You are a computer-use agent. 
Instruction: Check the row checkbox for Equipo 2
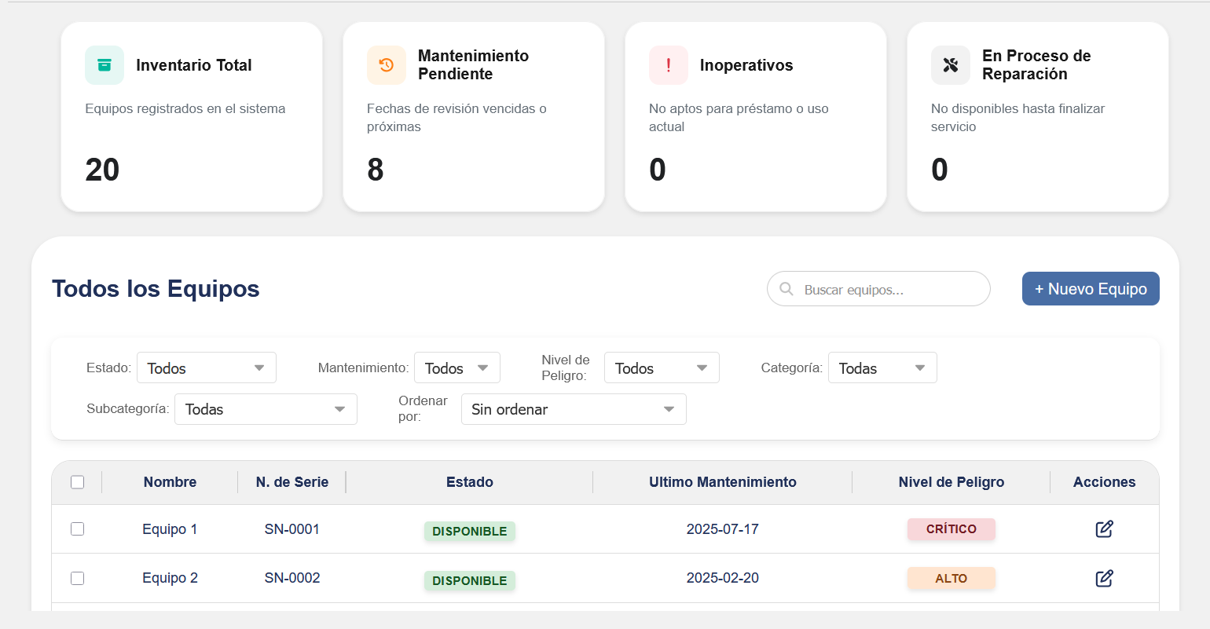[x=77, y=578]
